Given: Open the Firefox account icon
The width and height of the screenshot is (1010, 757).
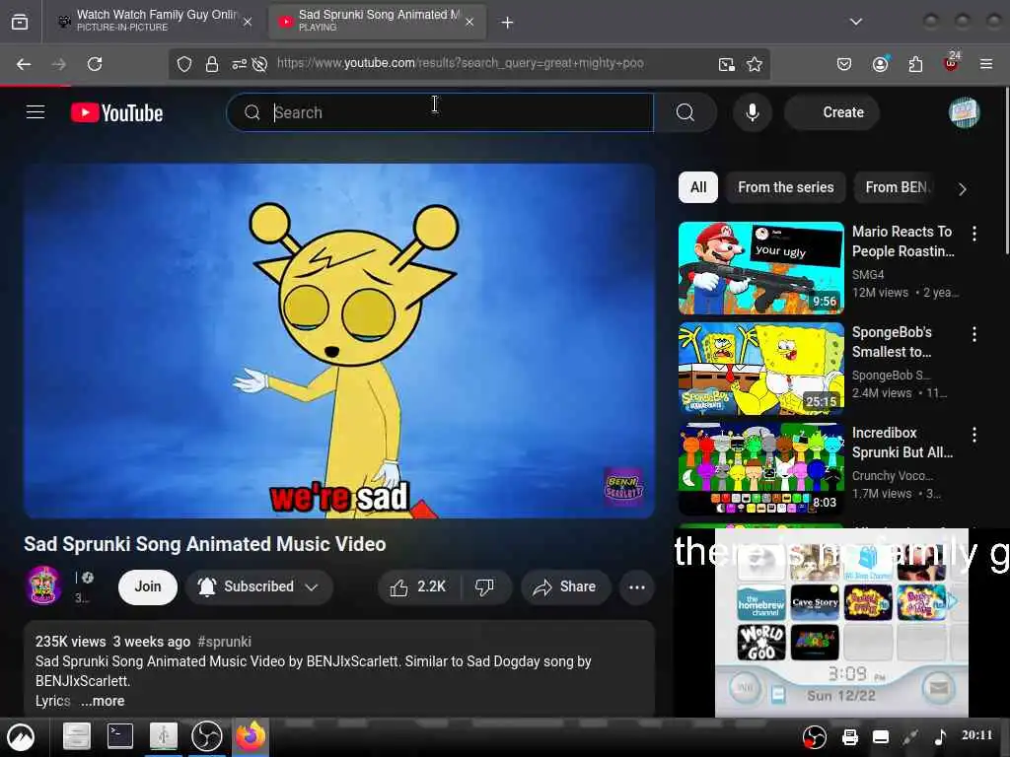Looking at the screenshot, I should [880, 64].
